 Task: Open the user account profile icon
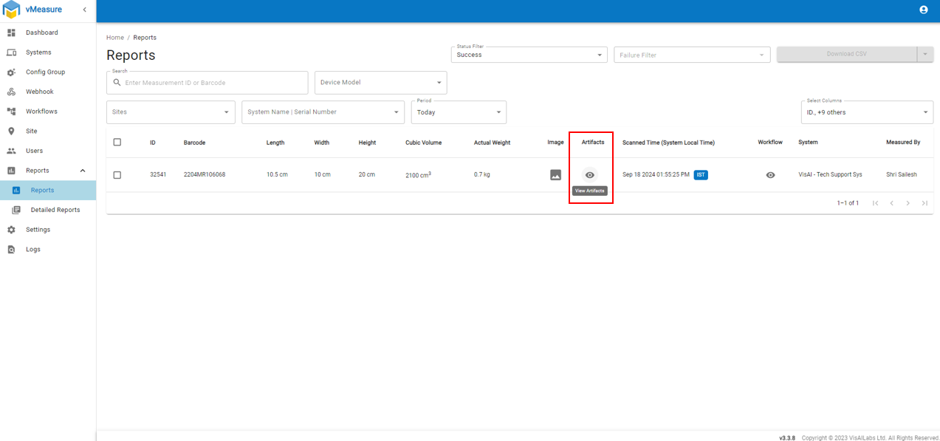click(923, 10)
